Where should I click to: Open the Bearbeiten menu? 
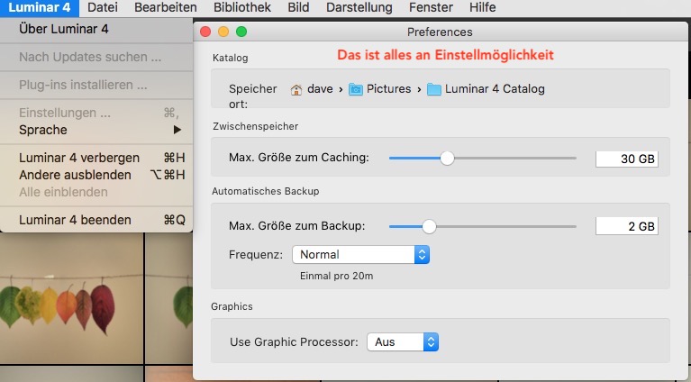pos(165,7)
